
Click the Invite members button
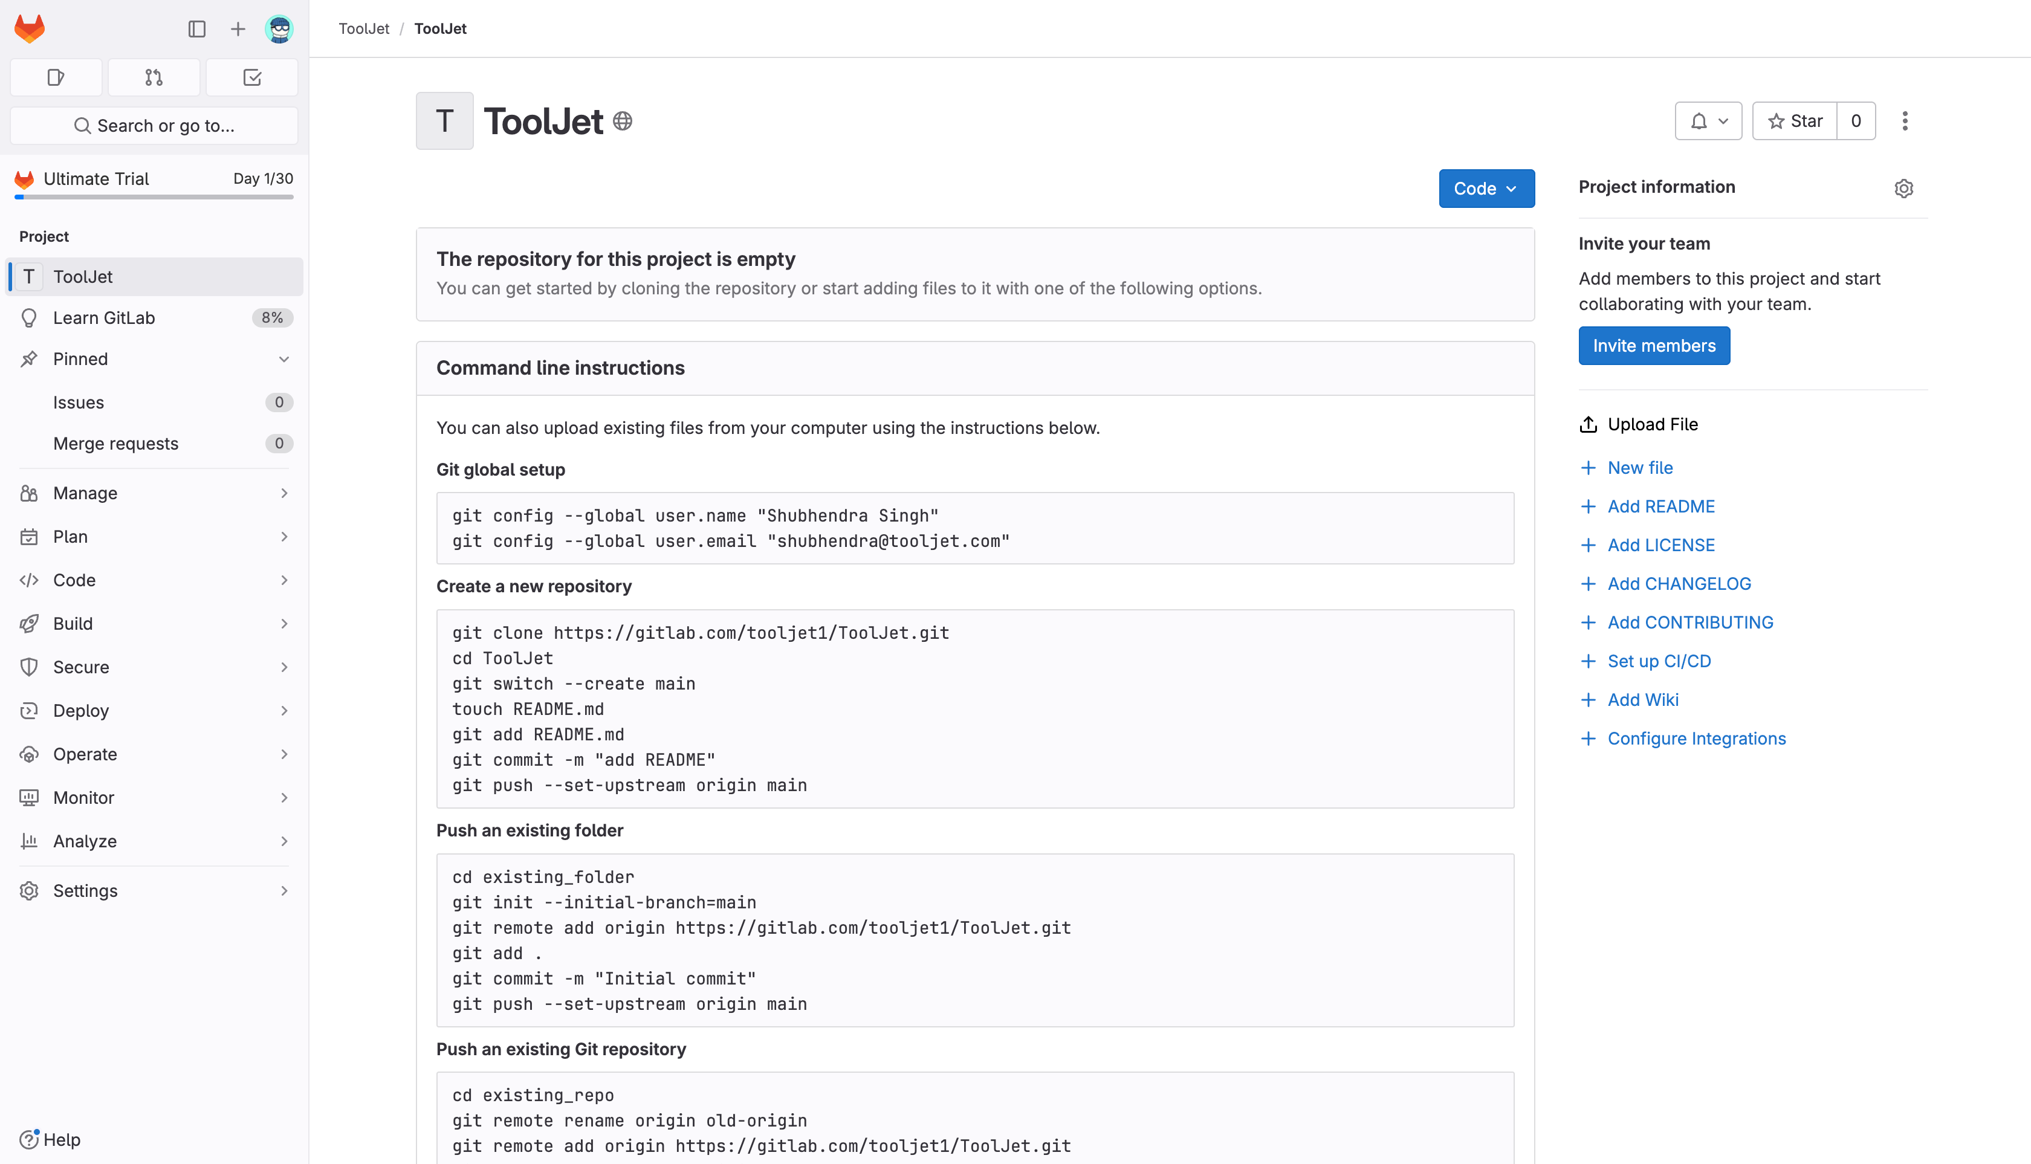pos(1654,345)
